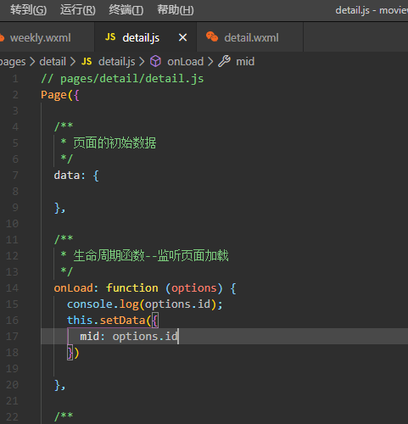Image resolution: width=408 pixels, height=424 pixels.
Task: Click the JS icon in the breadcrumb
Action: click(87, 61)
